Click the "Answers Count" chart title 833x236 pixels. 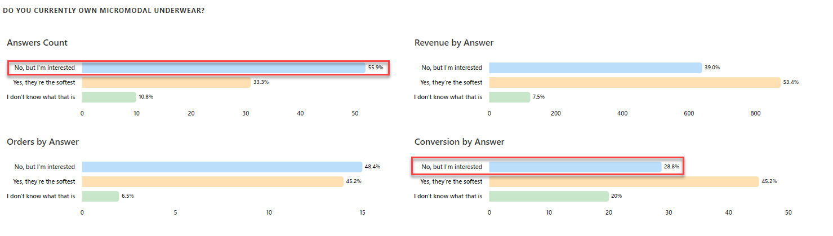coord(37,43)
